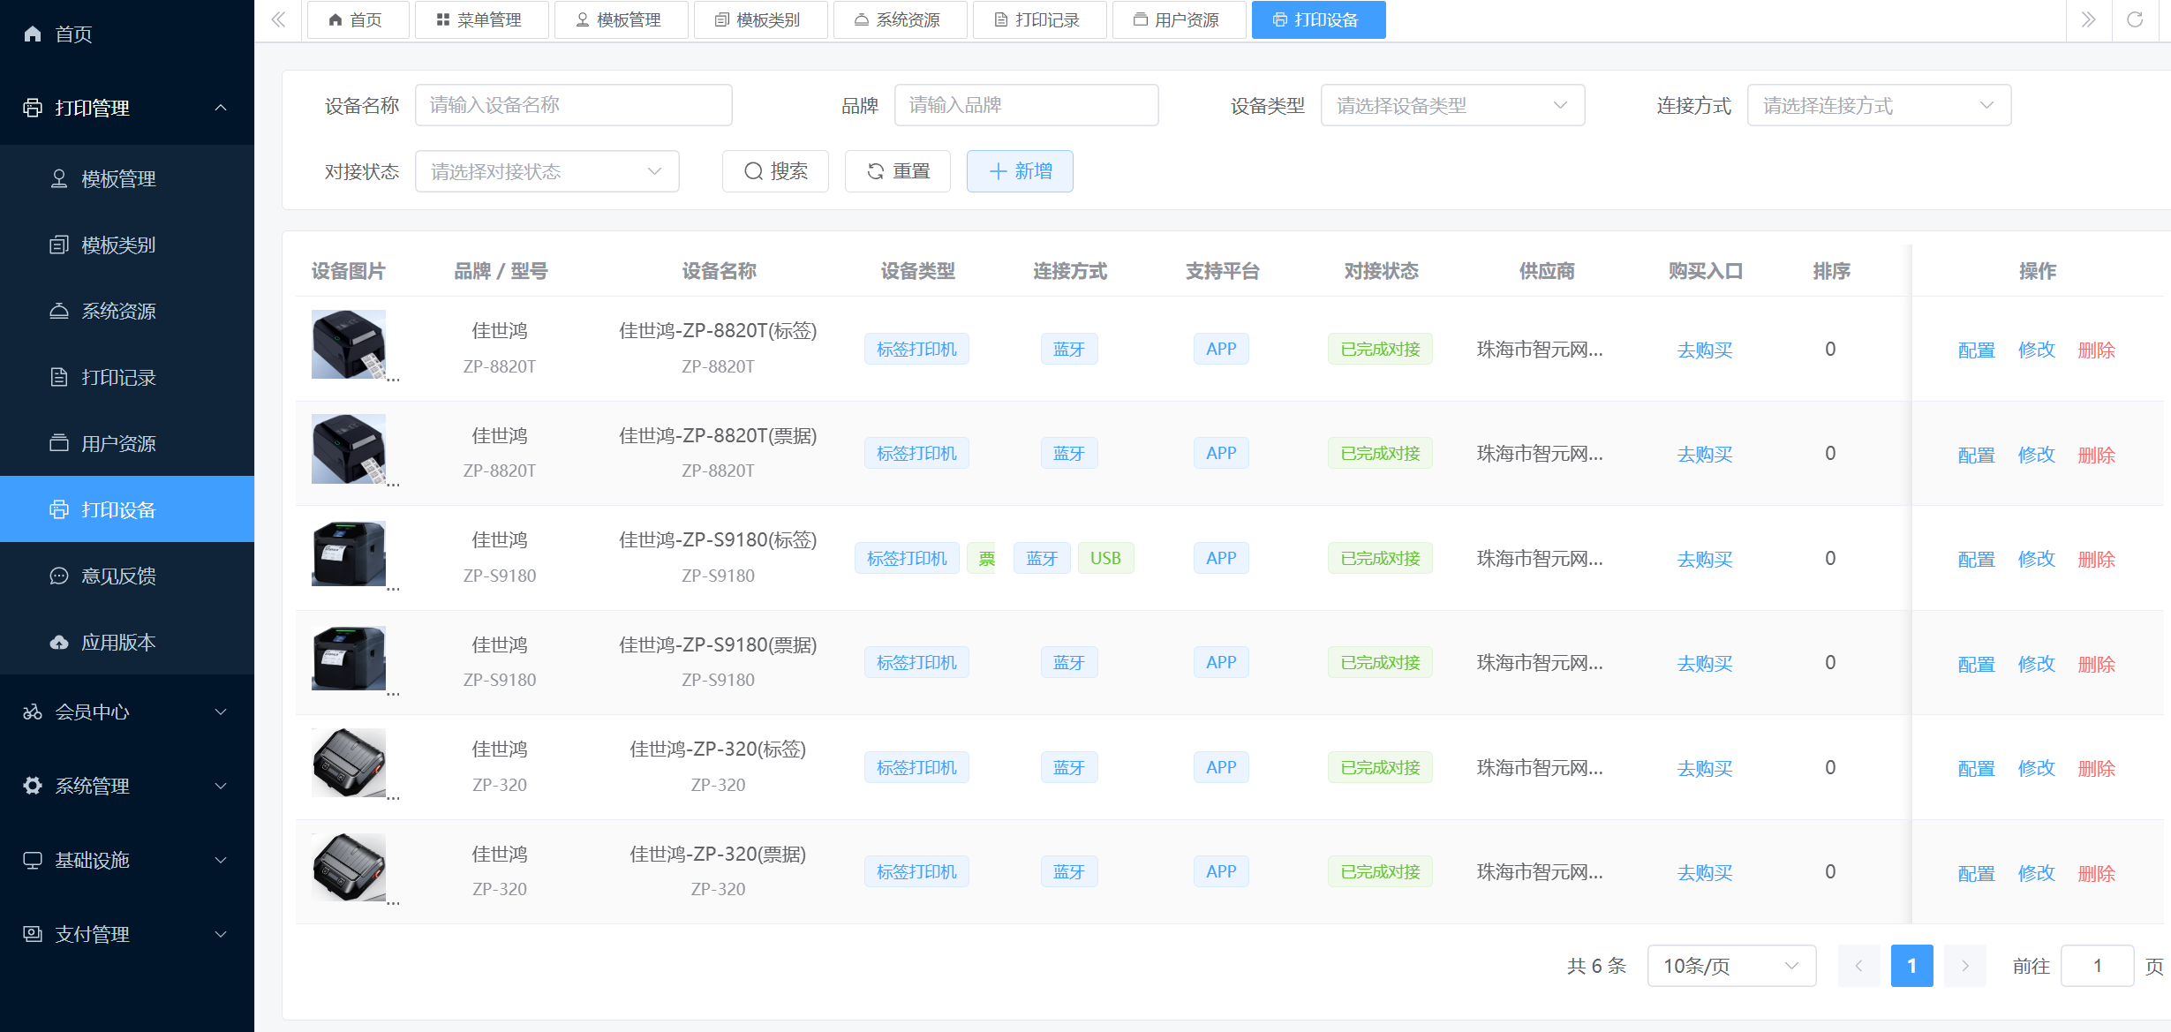Click the 设备名称 input field
Screen dimensions: 2171x1032
(573, 105)
